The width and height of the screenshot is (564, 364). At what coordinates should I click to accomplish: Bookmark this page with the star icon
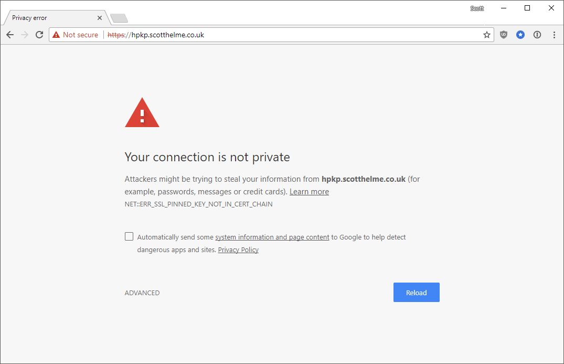tap(487, 35)
